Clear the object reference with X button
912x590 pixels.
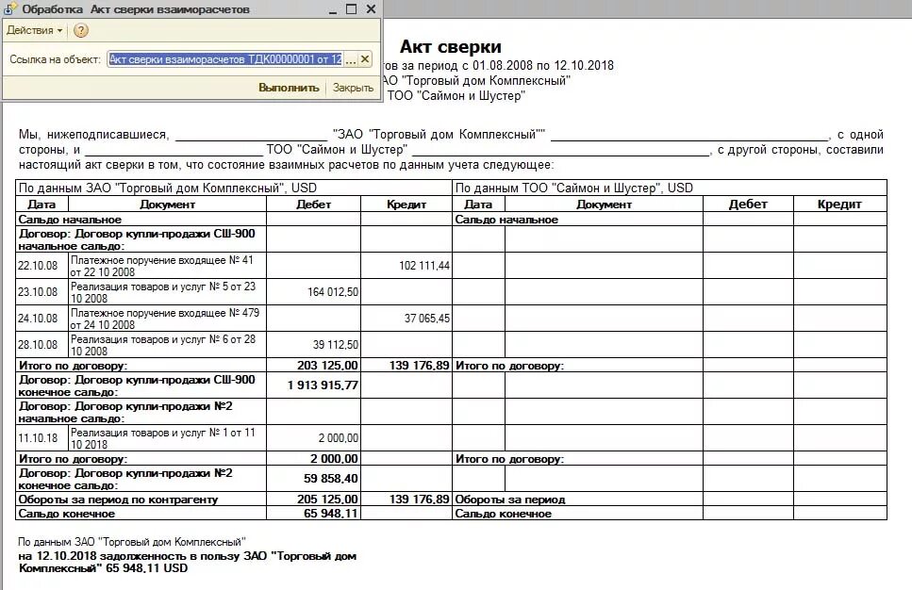pyautogui.click(x=365, y=59)
